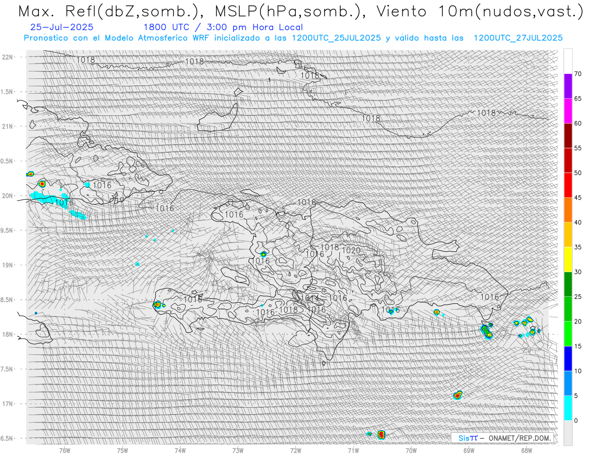Click the '1800 UTC / 3:00 pm Hora Local' text

click(223, 28)
